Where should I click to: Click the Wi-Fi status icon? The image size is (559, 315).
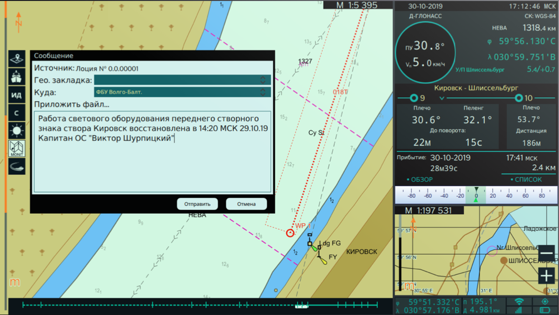point(519,302)
